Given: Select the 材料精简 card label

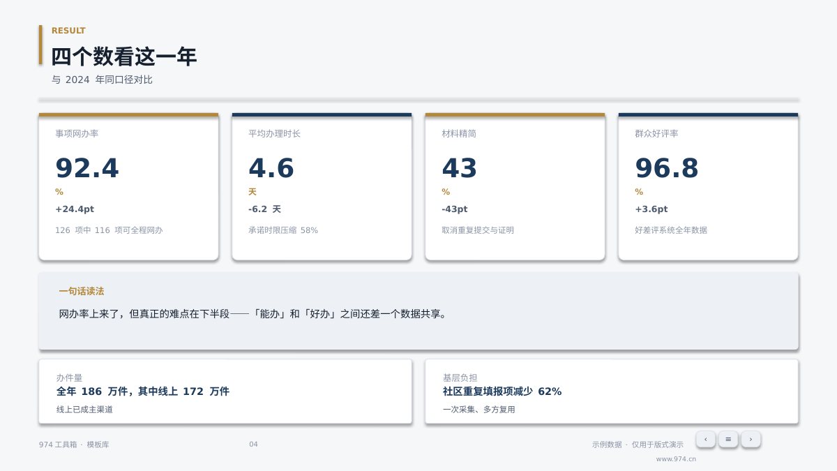Looking at the screenshot, I should click(459, 133).
